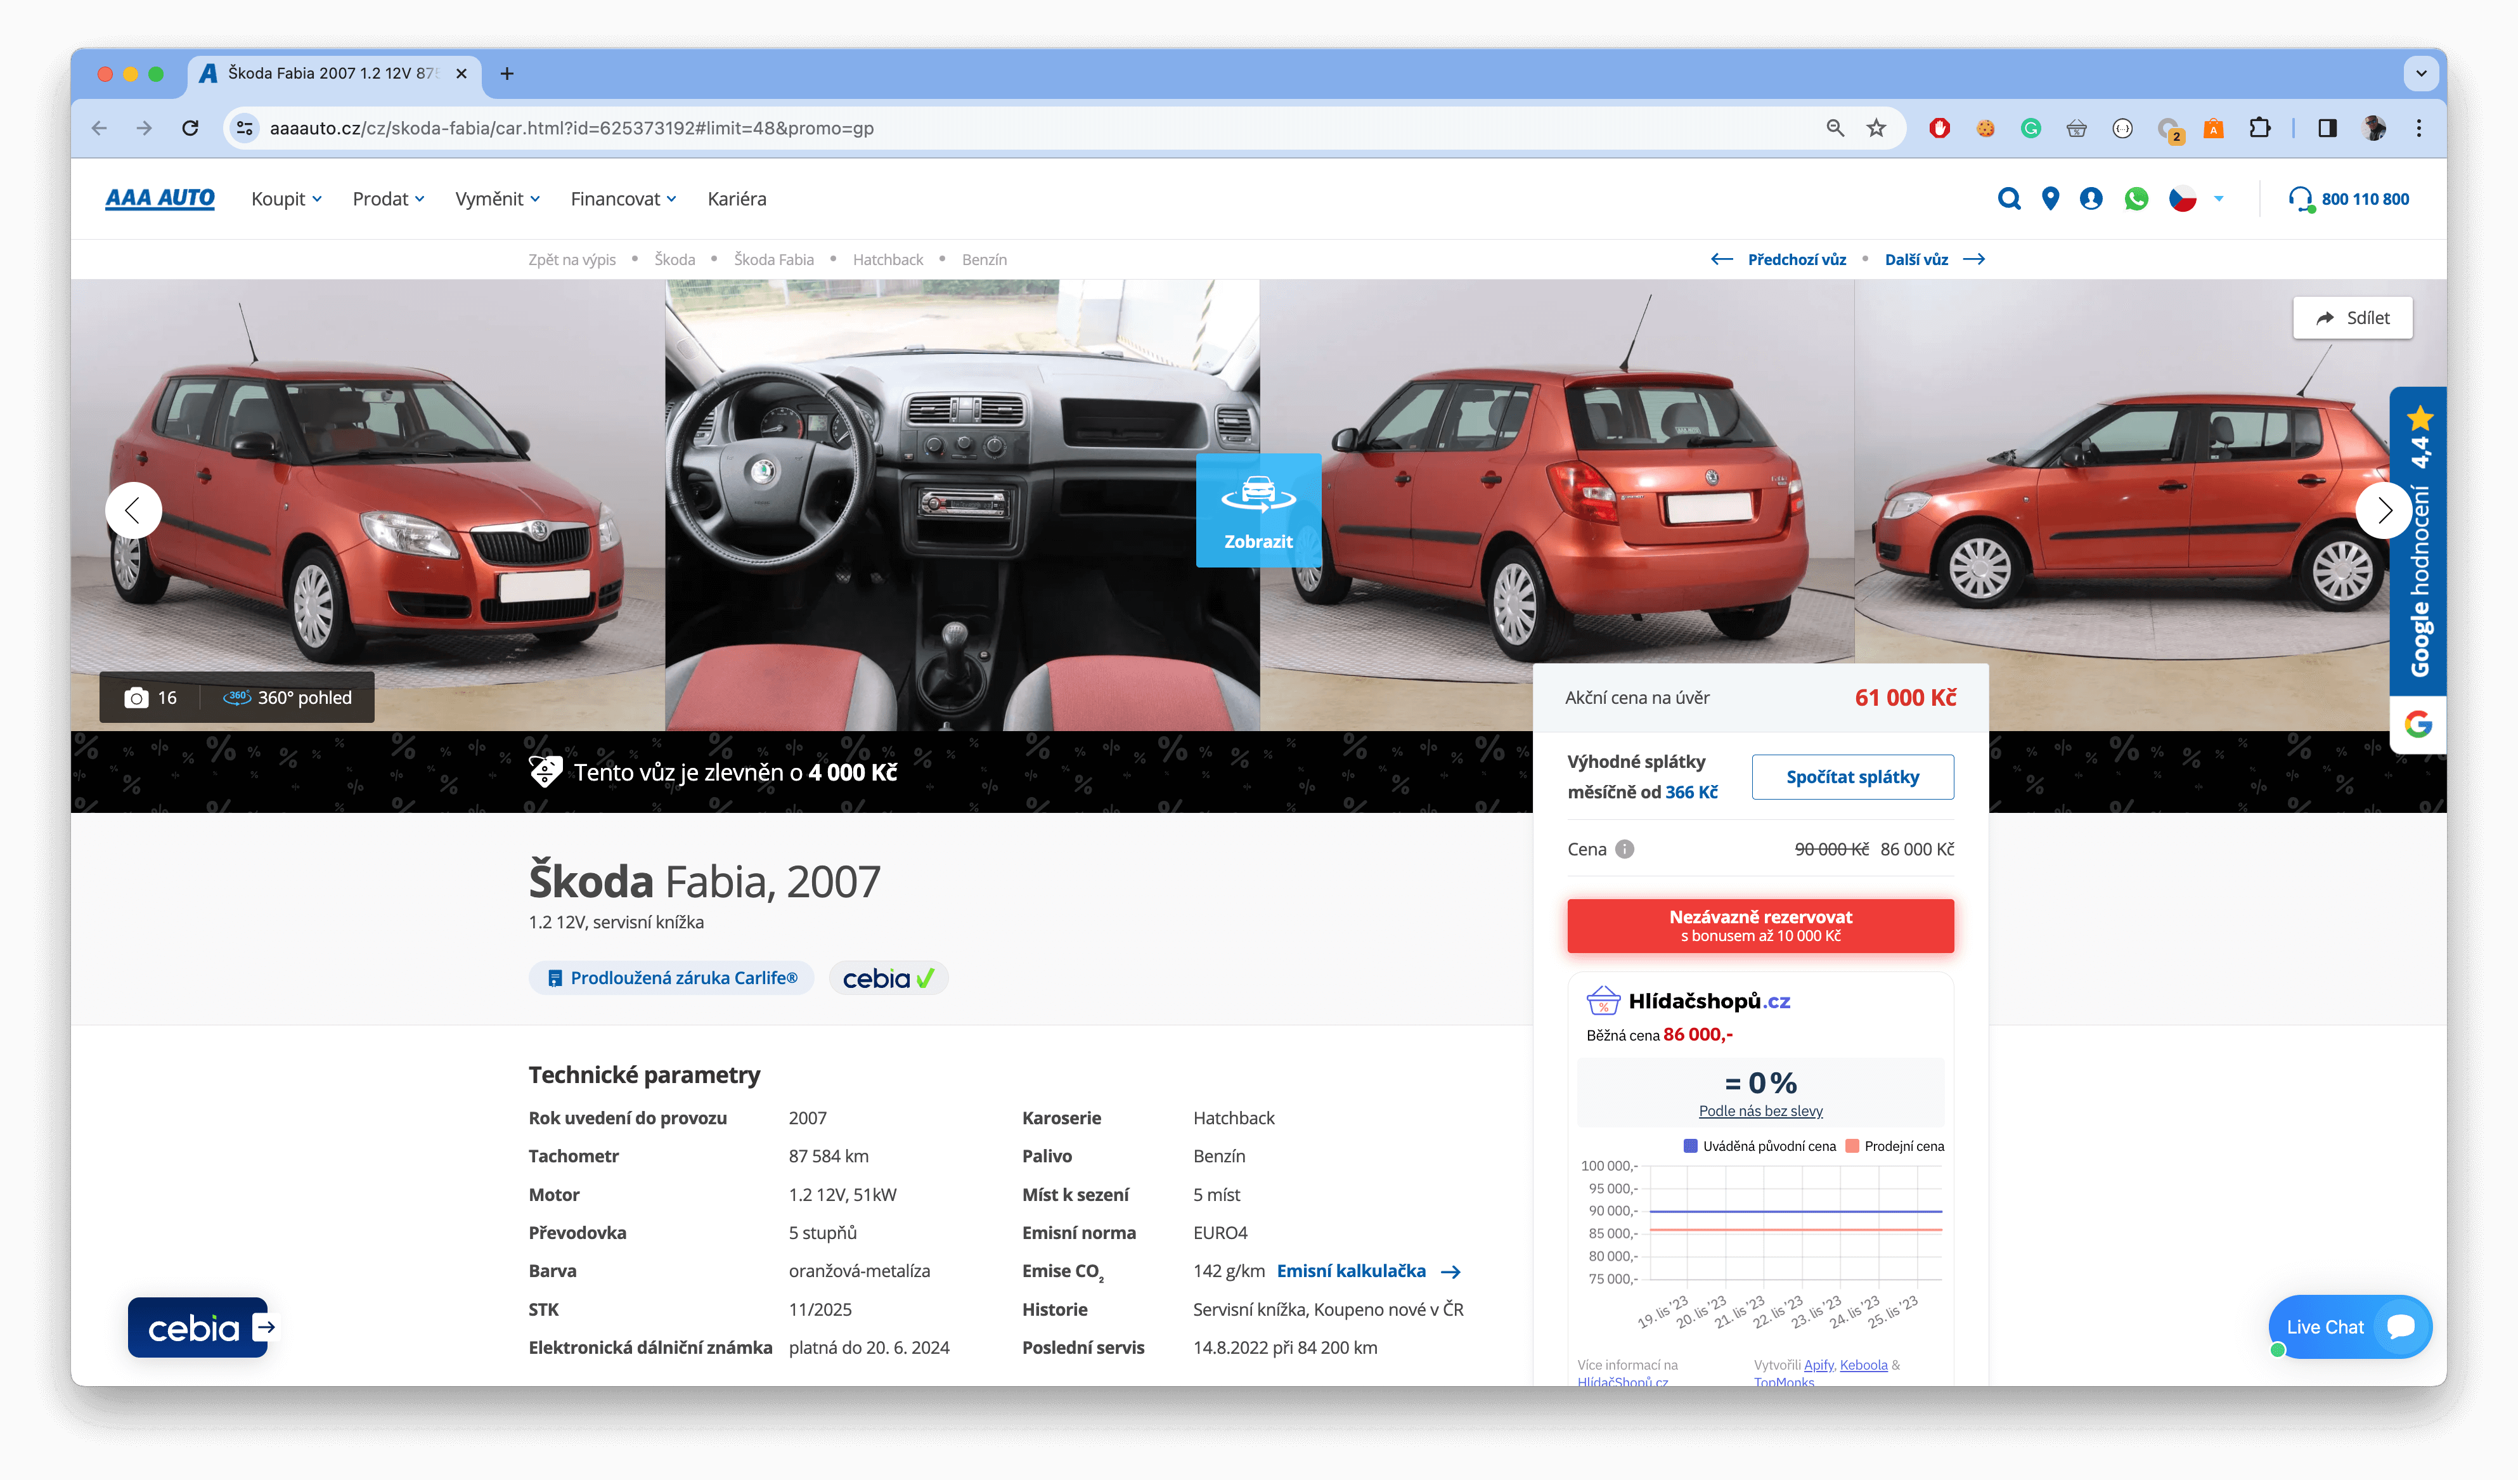Image resolution: width=2518 pixels, height=1480 pixels.
Task: Open Škoda Fabia in the breadcrumb
Action: 772,259
